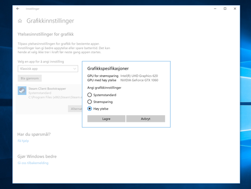
Task: Click the Avbryt button
Action: pos(146,119)
